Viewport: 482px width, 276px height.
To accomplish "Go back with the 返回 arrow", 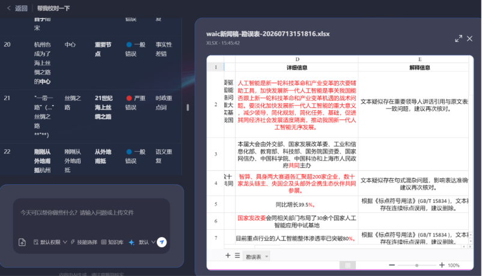I will click(x=8, y=8).
